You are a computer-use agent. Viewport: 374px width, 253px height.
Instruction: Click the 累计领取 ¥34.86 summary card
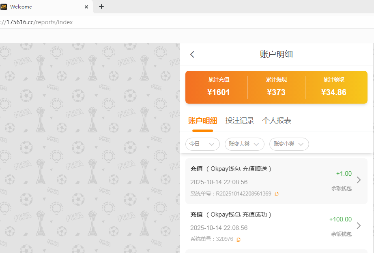coord(334,87)
